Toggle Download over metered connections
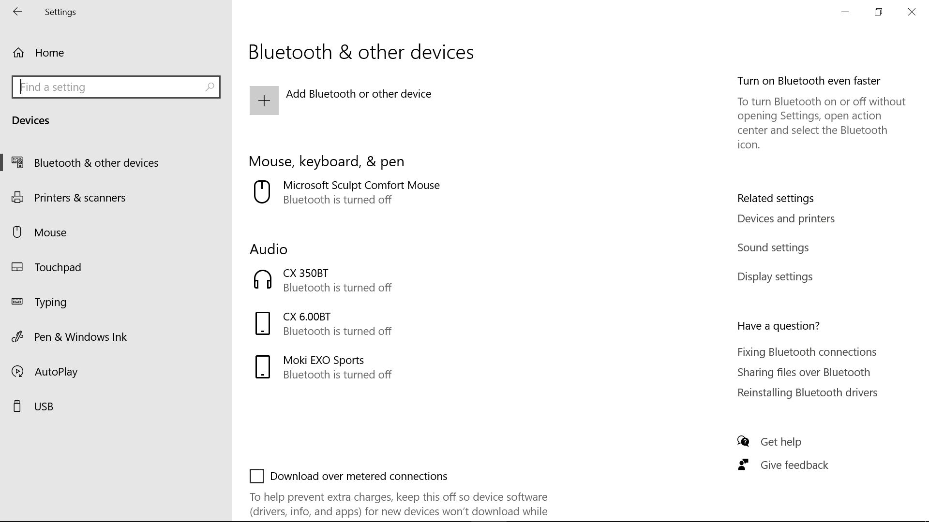Viewport: 929px width, 522px height. [256, 476]
